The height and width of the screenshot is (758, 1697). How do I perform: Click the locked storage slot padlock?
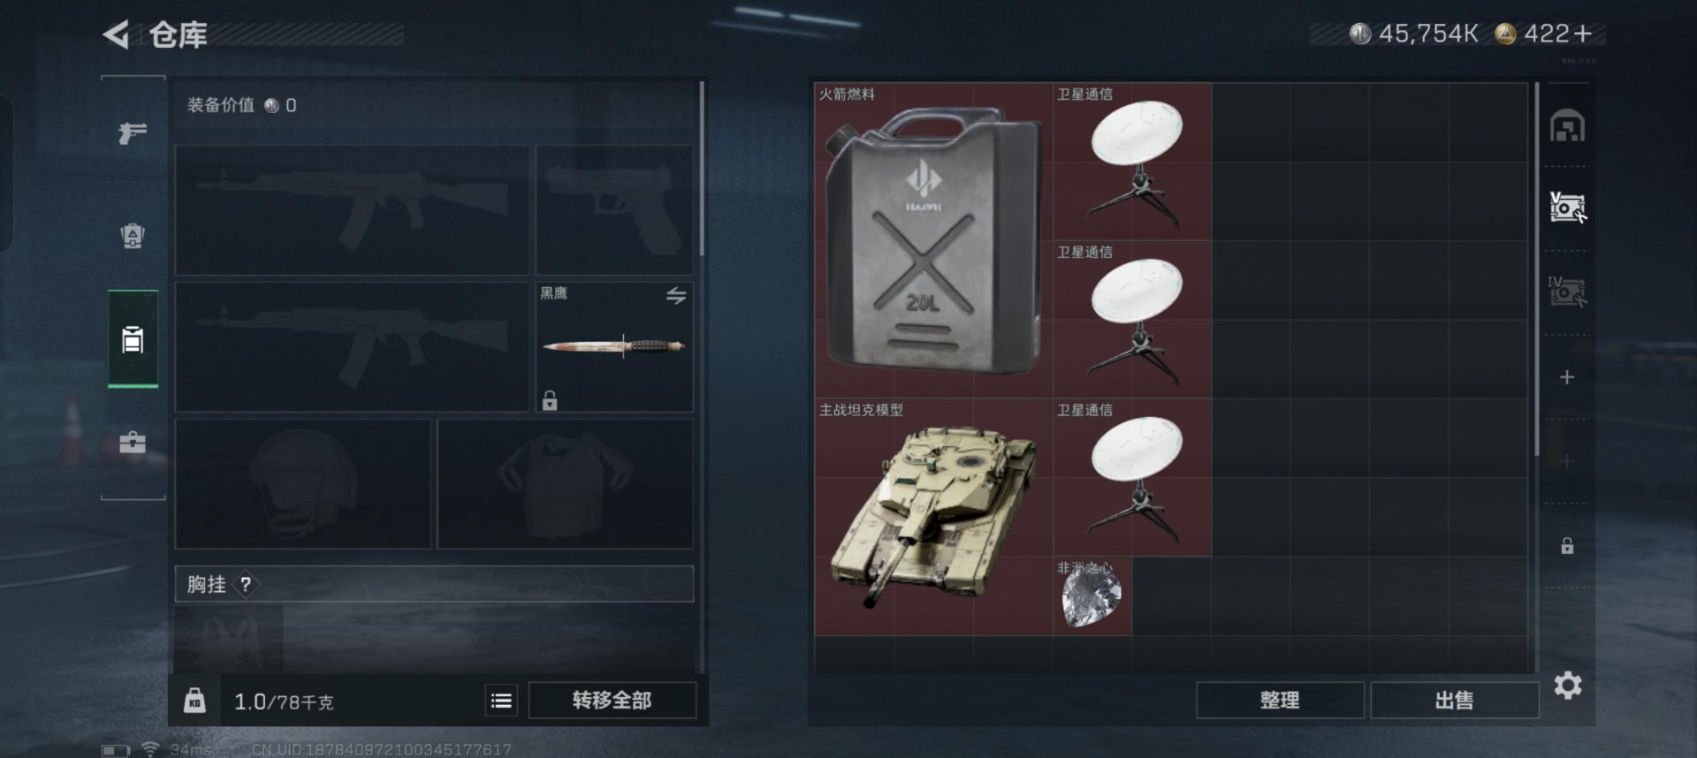tap(1567, 546)
